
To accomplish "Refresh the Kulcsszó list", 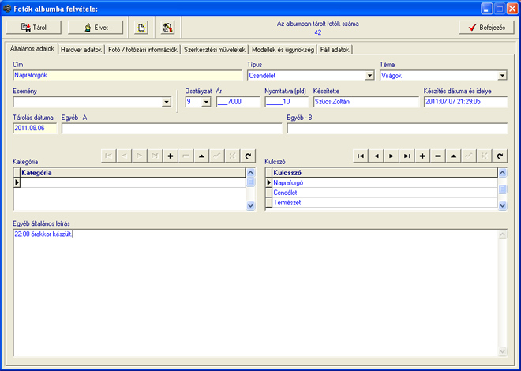I will click(500, 156).
